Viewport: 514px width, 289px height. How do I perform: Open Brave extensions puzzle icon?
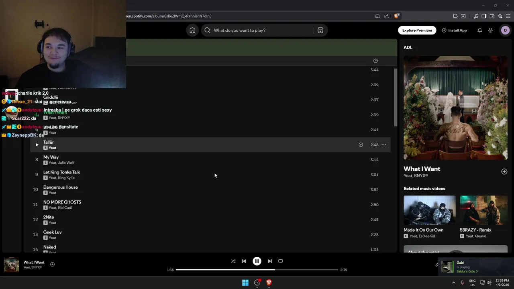click(x=455, y=16)
